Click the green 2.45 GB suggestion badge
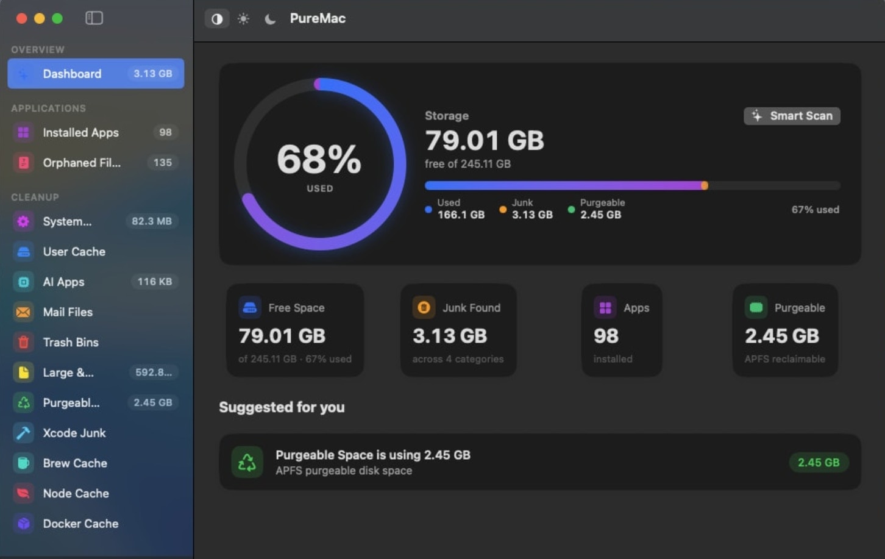This screenshot has height=559, width=885. point(819,463)
